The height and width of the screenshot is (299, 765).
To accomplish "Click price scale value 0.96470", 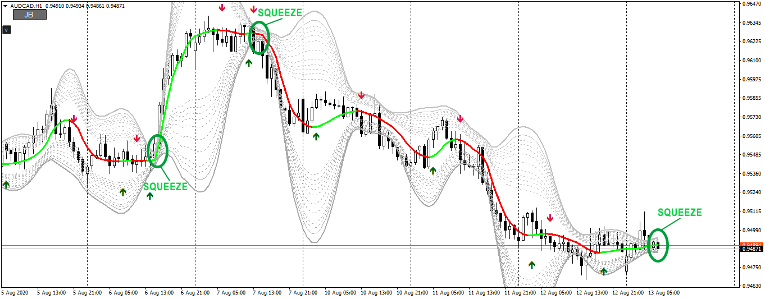I will pyautogui.click(x=752, y=4).
